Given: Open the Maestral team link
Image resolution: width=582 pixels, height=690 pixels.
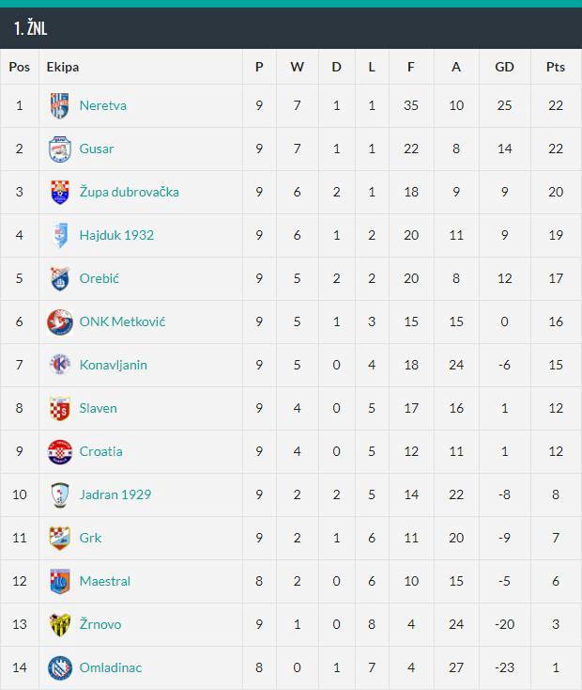Looking at the screenshot, I should pyautogui.click(x=104, y=581).
